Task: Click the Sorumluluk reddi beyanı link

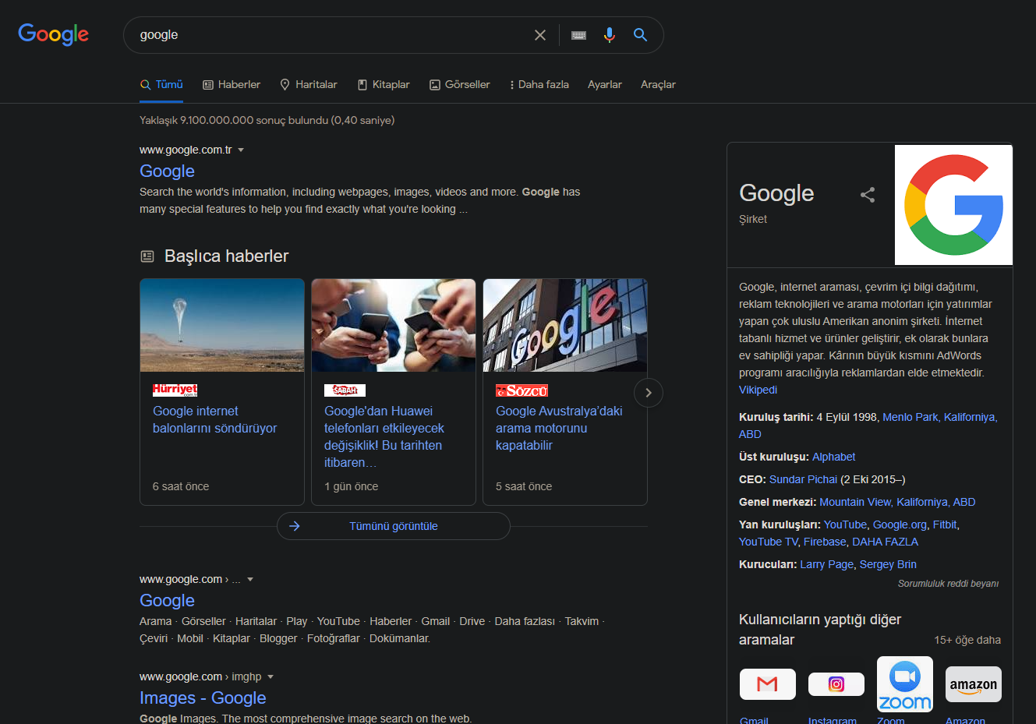Action: pyautogui.click(x=948, y=583)
